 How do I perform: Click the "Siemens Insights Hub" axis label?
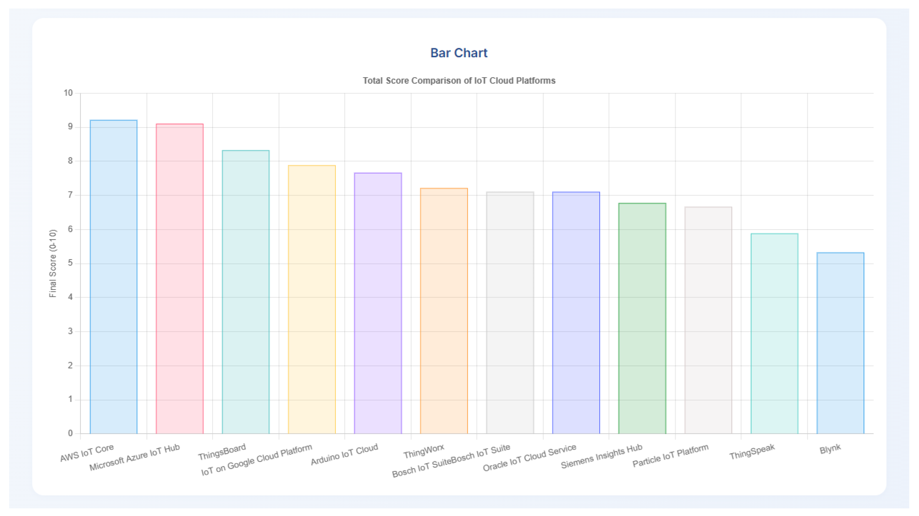point(601,456)
